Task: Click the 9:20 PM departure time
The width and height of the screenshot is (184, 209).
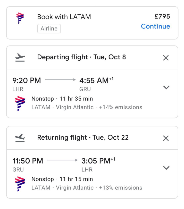Action: point(27,80)
